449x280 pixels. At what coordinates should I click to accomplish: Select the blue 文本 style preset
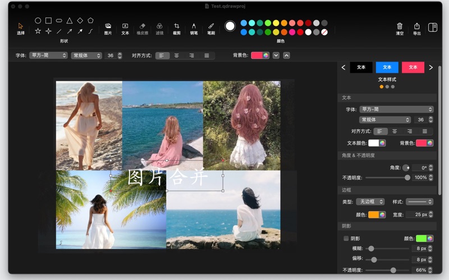point(387,67)
